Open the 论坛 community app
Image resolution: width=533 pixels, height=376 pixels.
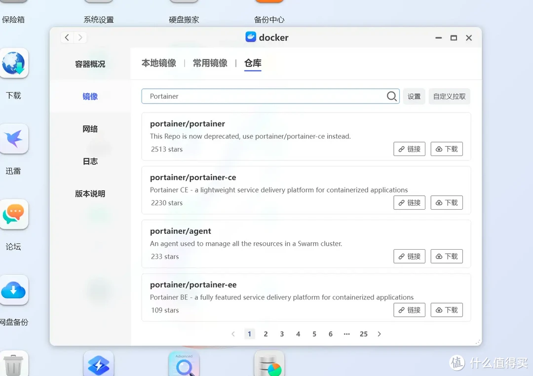pyautogui.click(x=15, y=215)
